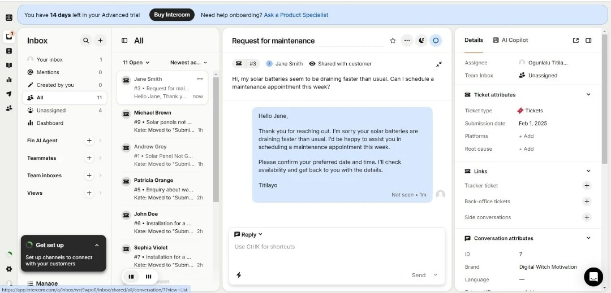Collapse the Ticket attributes section

tap(588, 95)
